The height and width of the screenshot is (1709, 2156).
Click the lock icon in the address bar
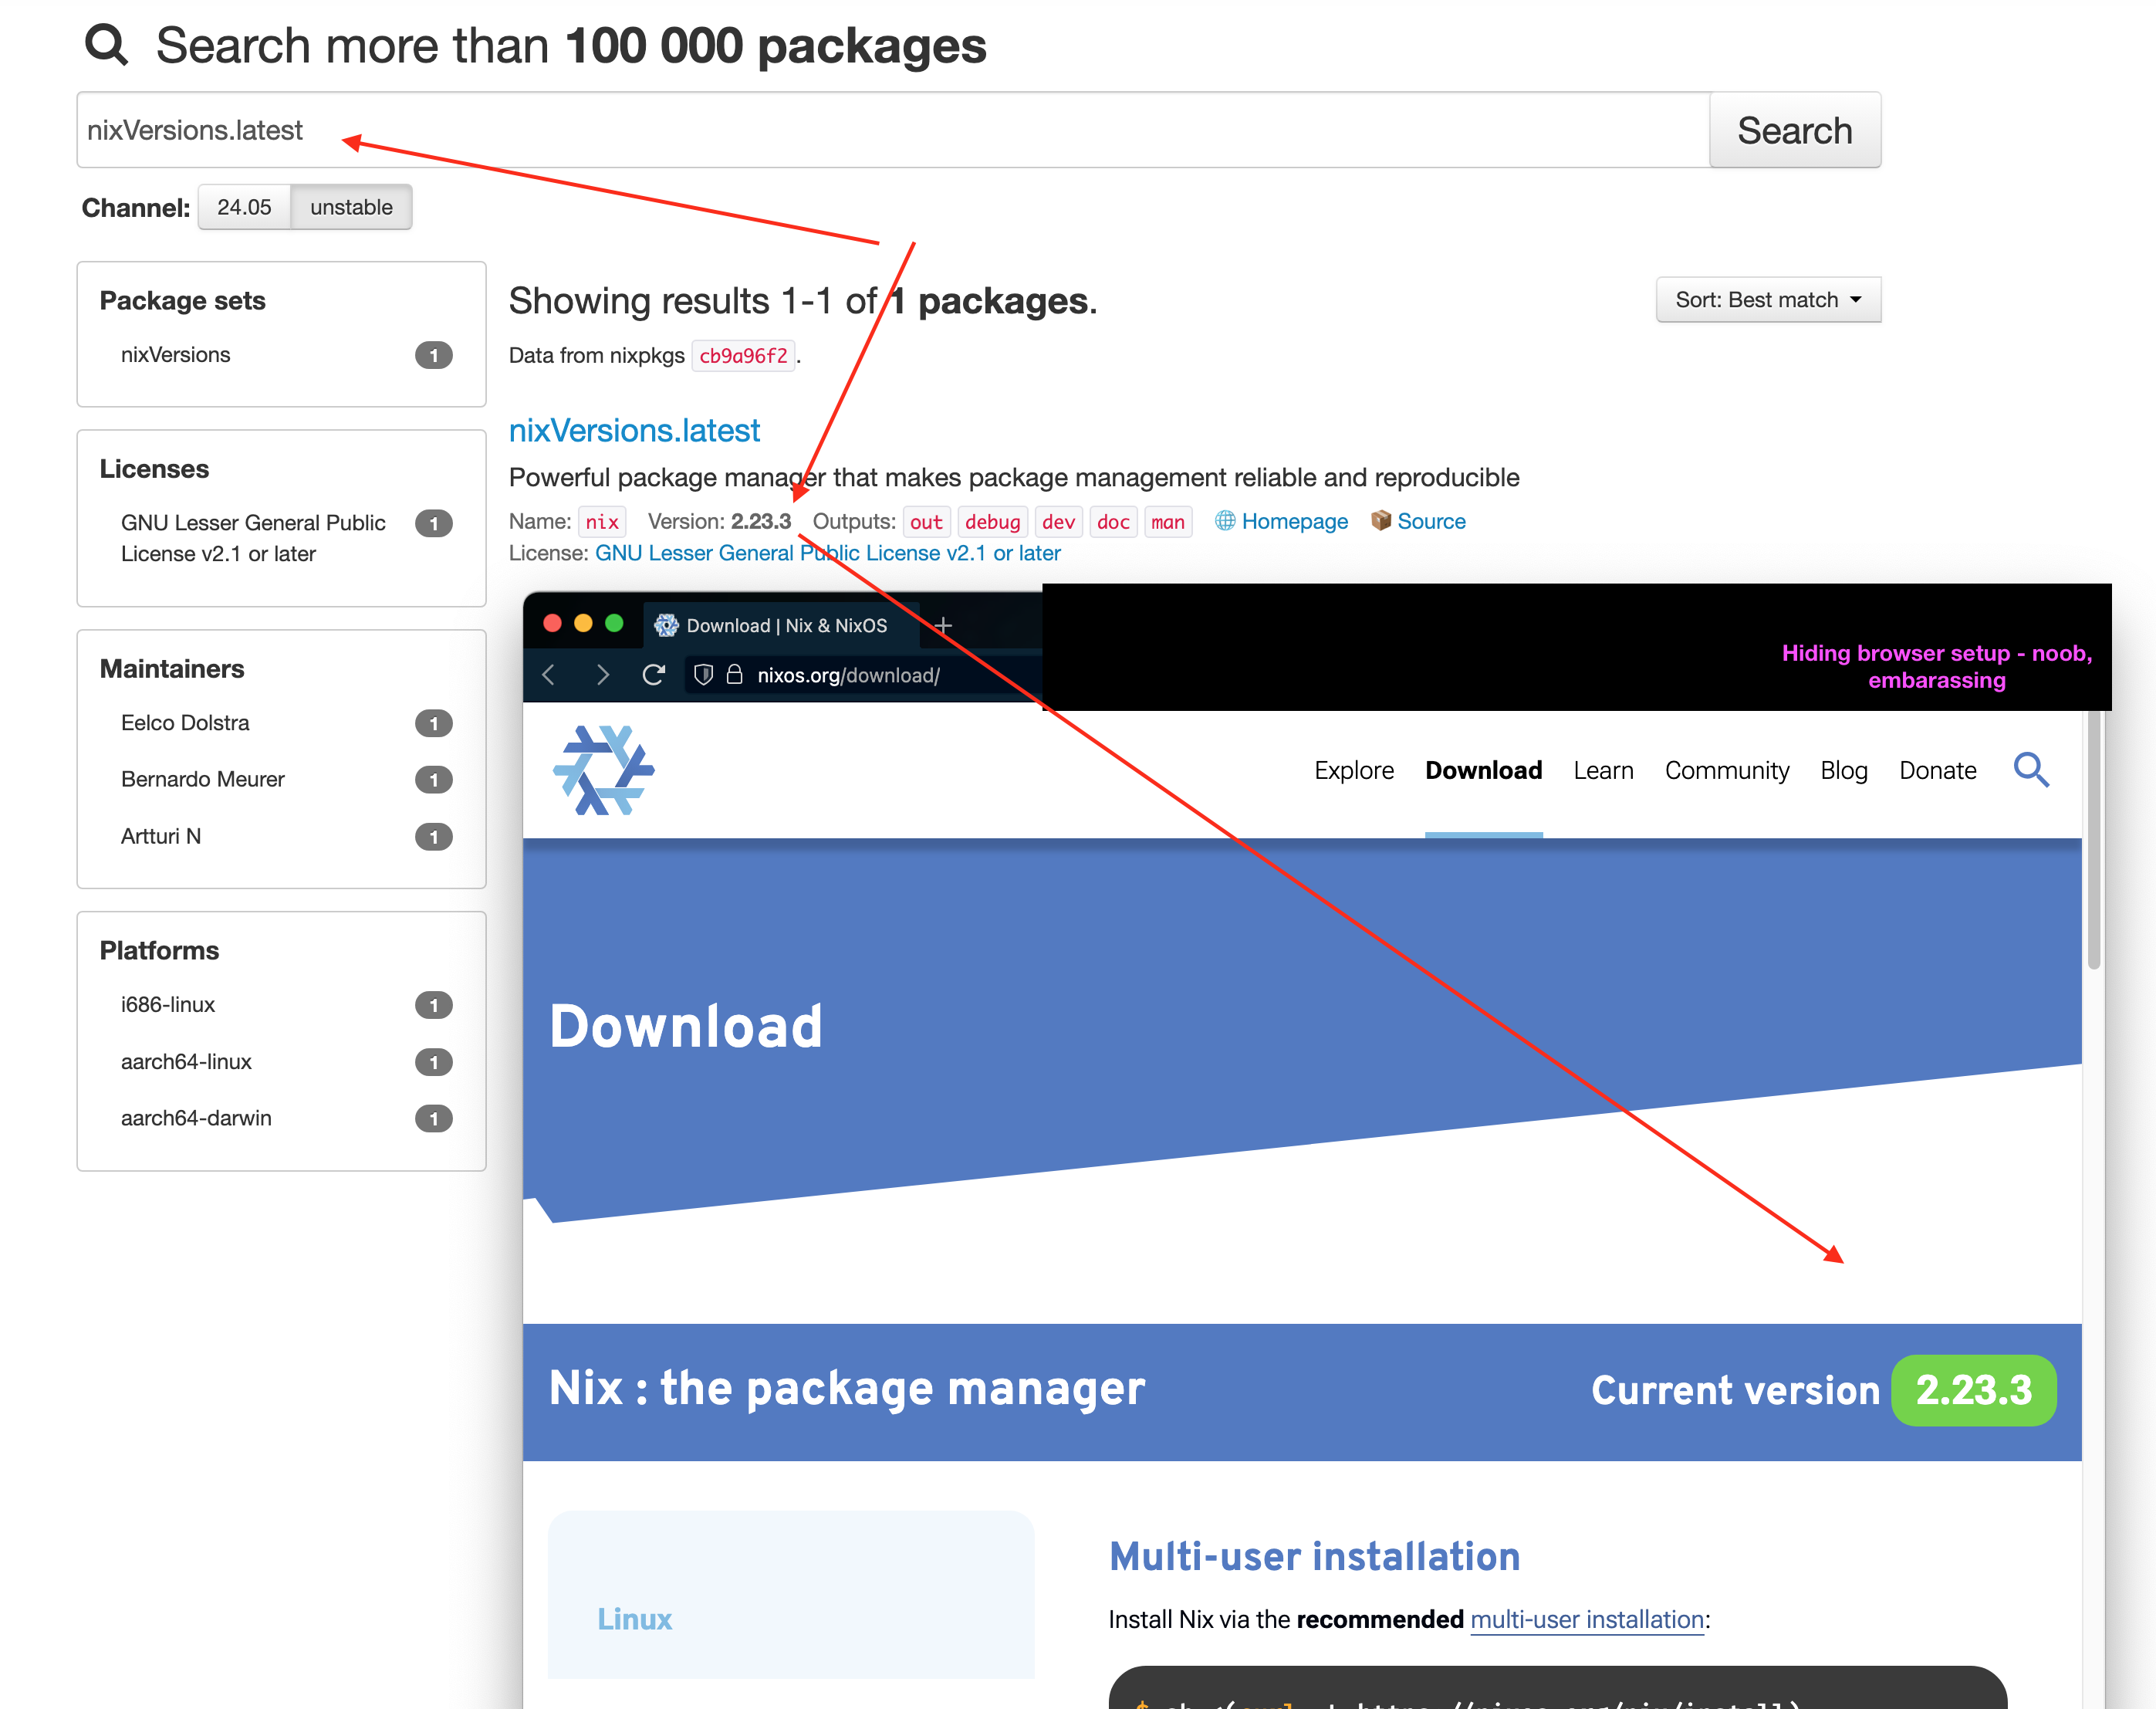(x=734, y=675)
